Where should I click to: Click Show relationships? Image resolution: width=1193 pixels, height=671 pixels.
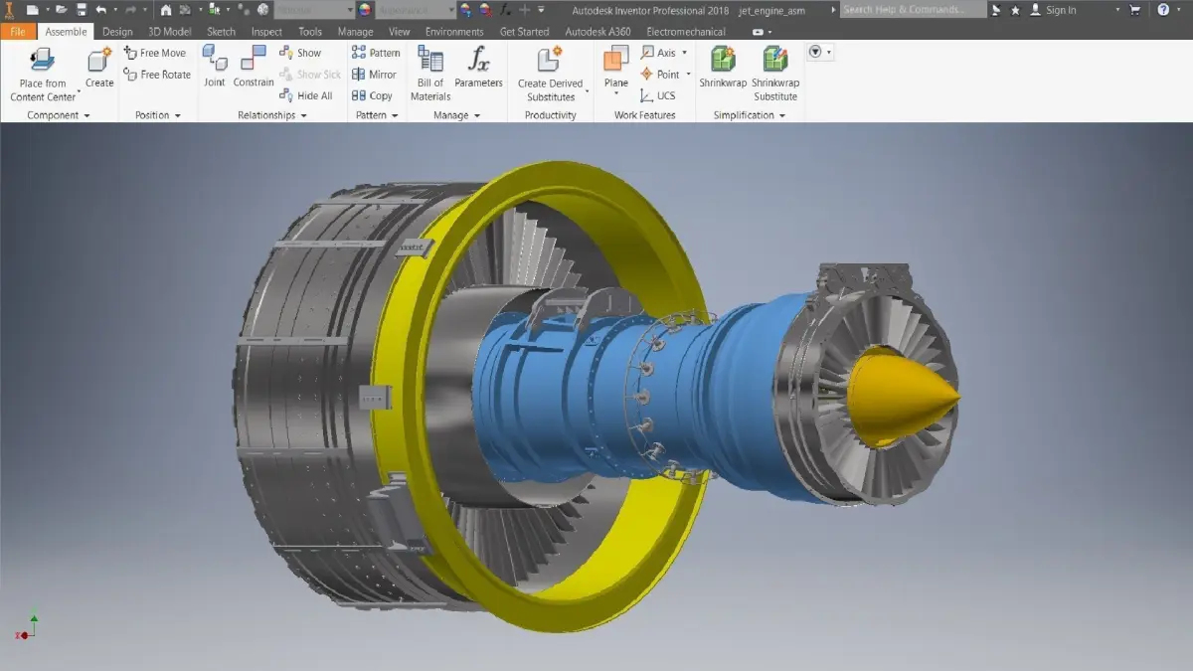300,53
